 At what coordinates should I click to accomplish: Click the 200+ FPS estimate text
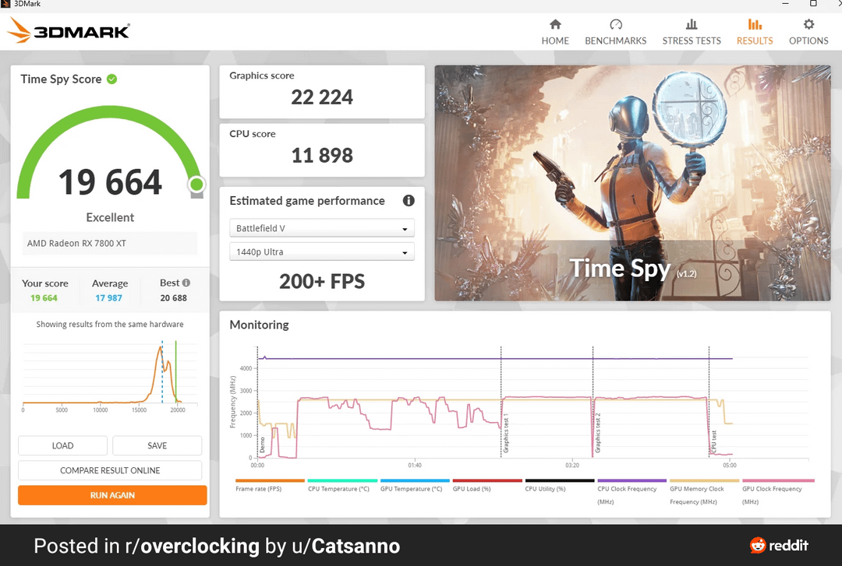click(x=322, y=282)
